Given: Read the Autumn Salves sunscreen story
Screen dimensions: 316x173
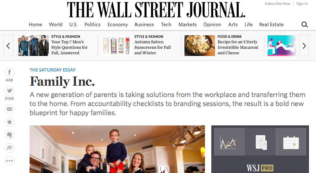Looking at the screenshot, I should (x=153, y=47).
